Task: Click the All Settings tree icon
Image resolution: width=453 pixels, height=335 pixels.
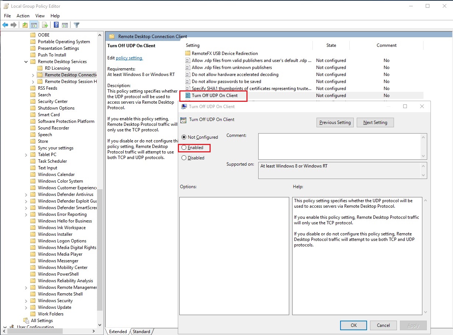Action: (26, 321)
